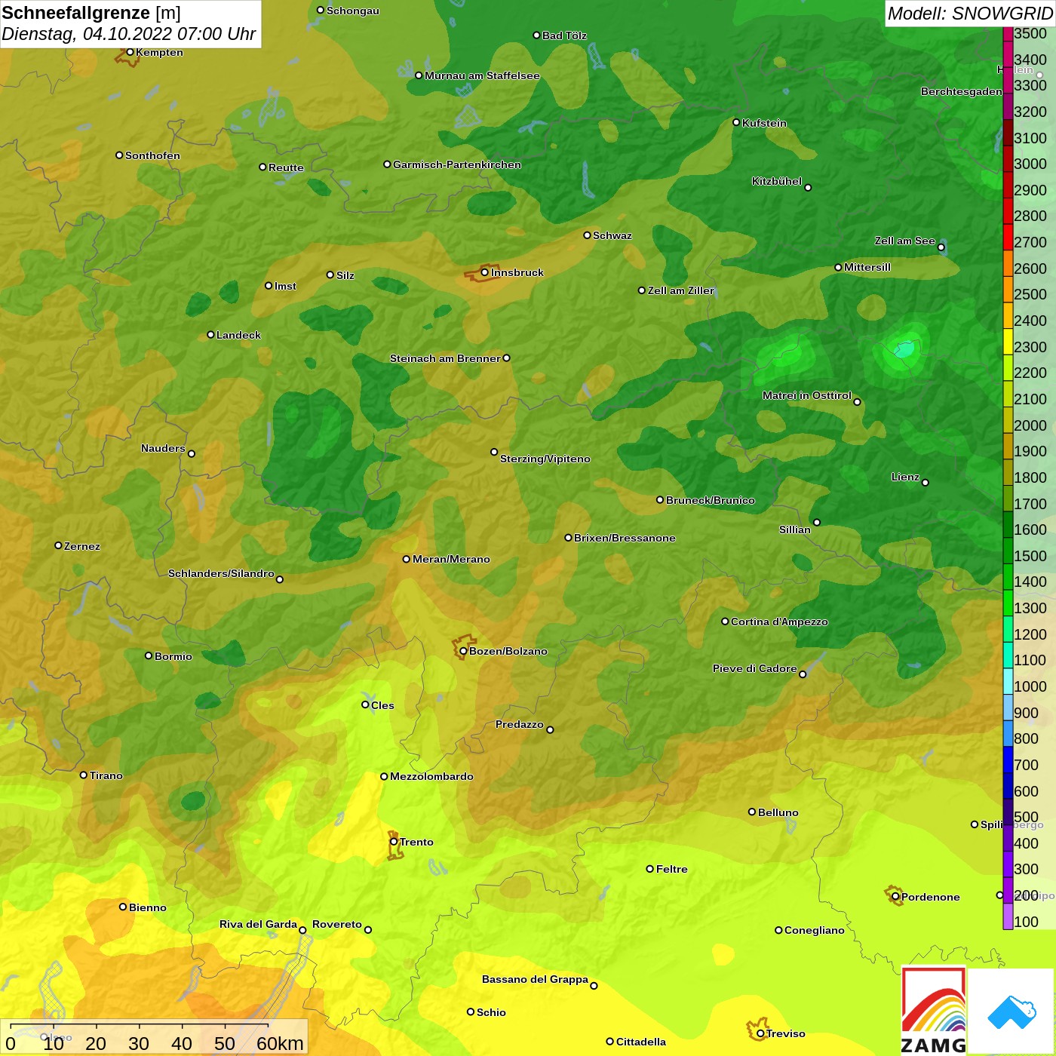Image resolution: width=1056 pixels, height=1056 pixels.
Task: Click the Kempten city marker
Action: [130, 52]
